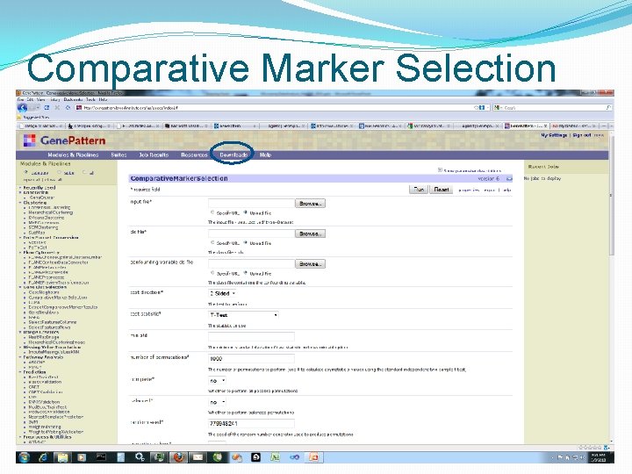Open HierarchicalClustering in the module tree
The image size is (632, 474).
coord(51,212)
